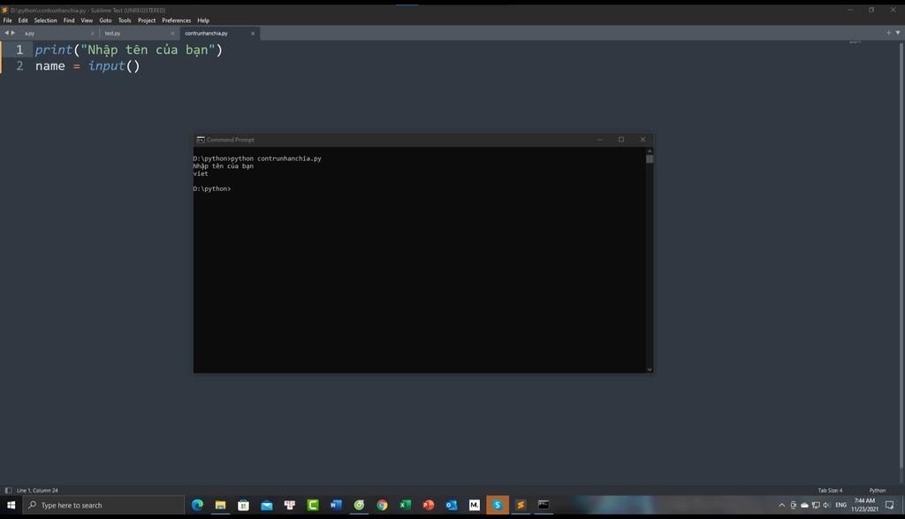The height and width of the screenshot is (519, 905).
Task: Open Microsoft Edge from taskbar
Action: (x=197, y=505)
